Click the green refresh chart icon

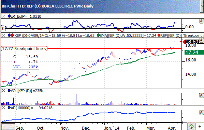[x=191, y=126]
